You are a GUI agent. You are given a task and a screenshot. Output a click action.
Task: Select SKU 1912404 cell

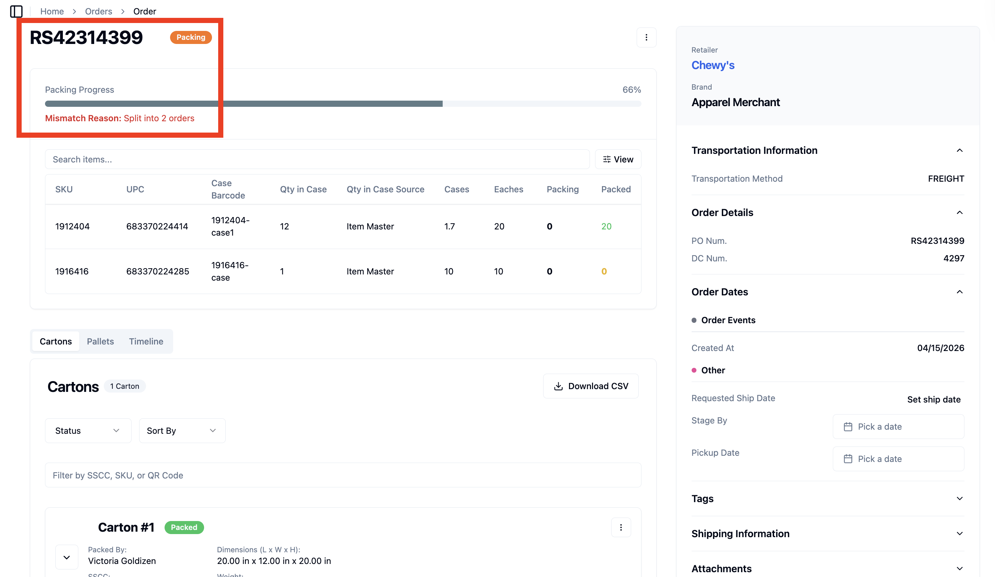click(x=72, y=227)
